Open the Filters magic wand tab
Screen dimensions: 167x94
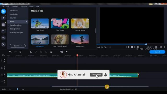(3, 18)
